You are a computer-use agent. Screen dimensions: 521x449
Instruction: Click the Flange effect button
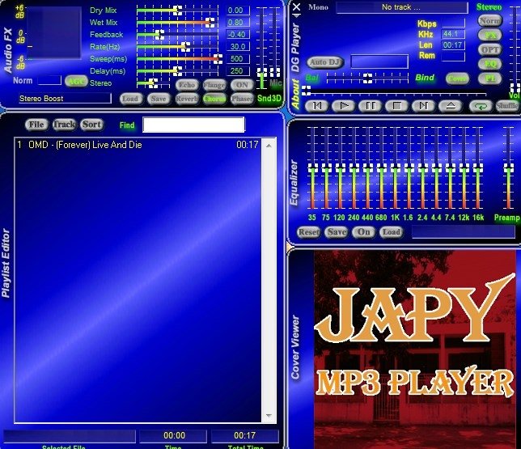[214, 85]
